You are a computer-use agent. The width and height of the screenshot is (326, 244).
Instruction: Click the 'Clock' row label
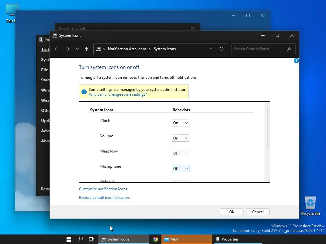click(x=105, y=121)
